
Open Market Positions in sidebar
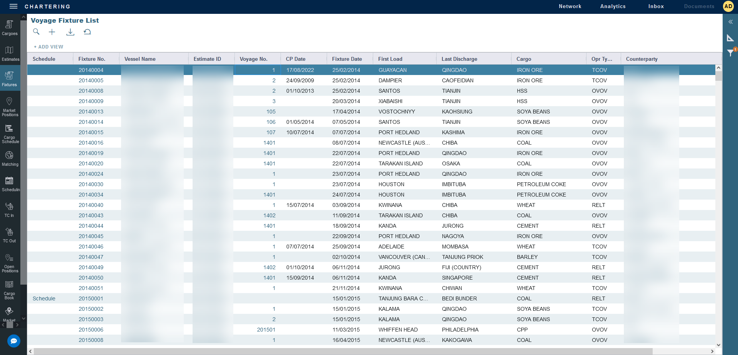[10, 107]
